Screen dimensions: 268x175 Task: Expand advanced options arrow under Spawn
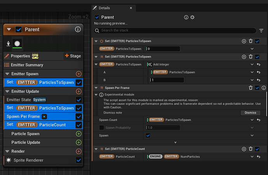(x=175, y=142)
